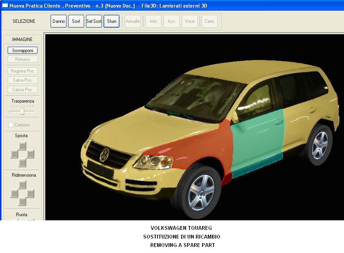Screen dimensions: 344x253
Task: Click the Annulla button
Action: pyautogui.click(x=133, y=21)
